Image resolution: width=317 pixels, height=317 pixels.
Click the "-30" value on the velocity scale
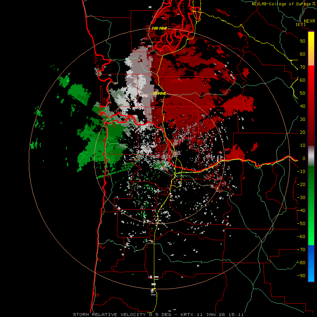[301, 198]
